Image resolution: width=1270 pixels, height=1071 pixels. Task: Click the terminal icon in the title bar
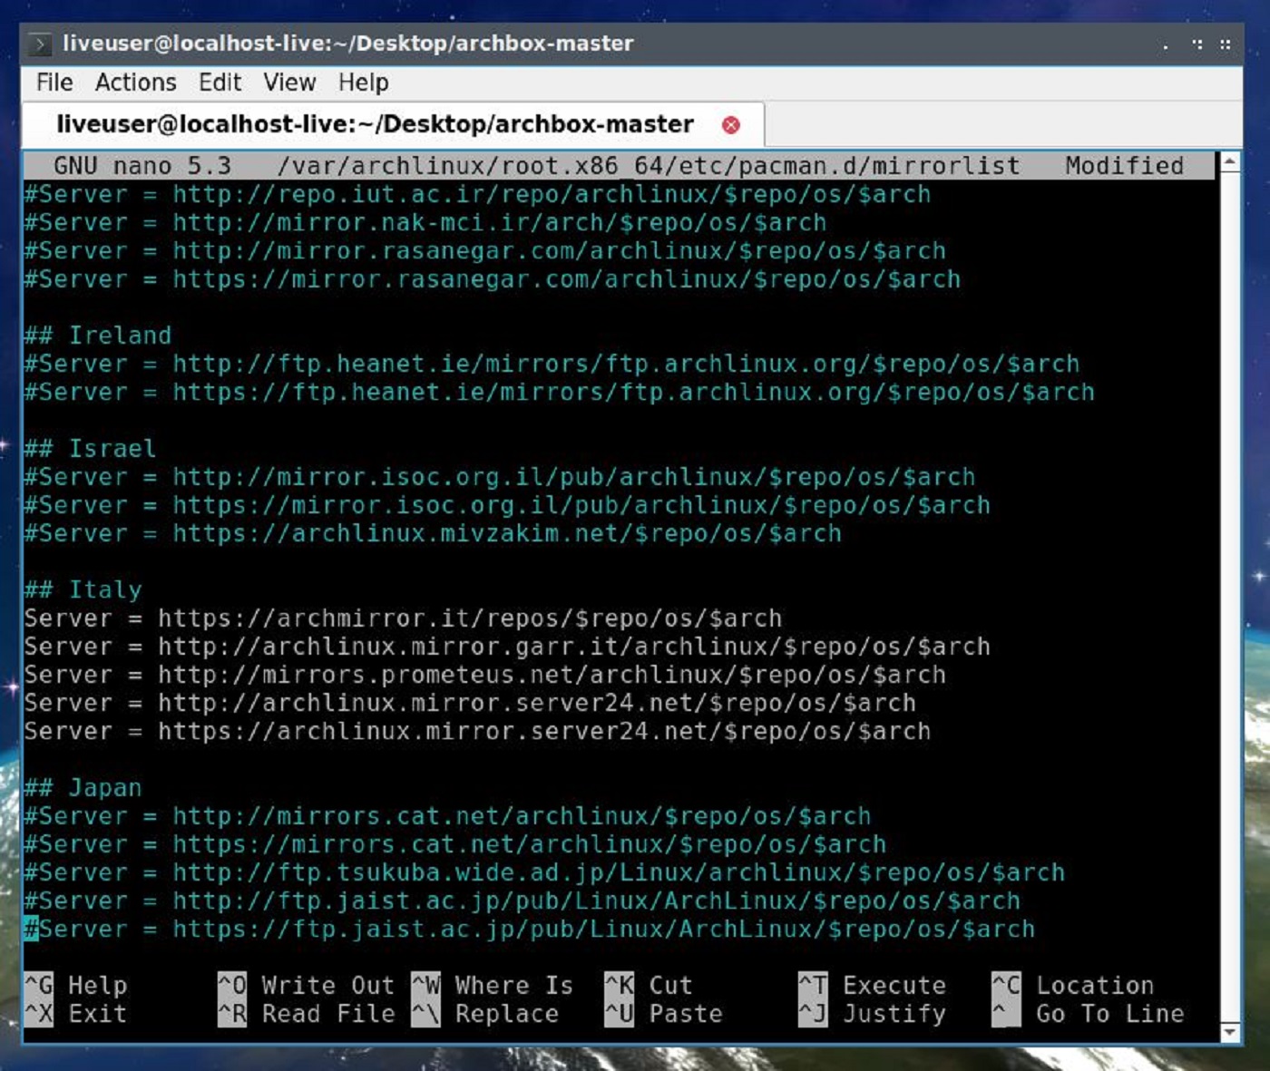(x=40, y=43)
